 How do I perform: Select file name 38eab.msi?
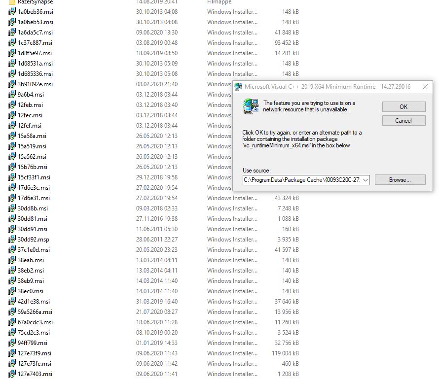(x=31, y=260)
